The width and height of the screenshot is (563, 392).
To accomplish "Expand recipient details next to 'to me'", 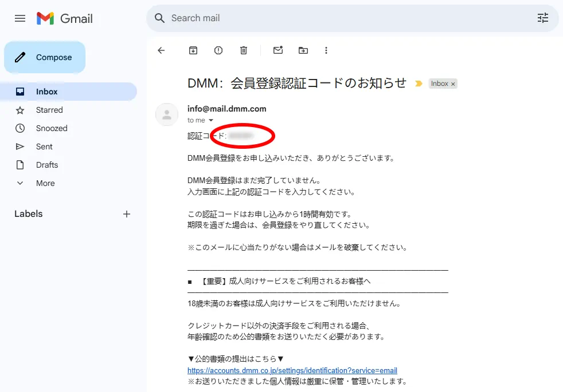I will (211, 120).
